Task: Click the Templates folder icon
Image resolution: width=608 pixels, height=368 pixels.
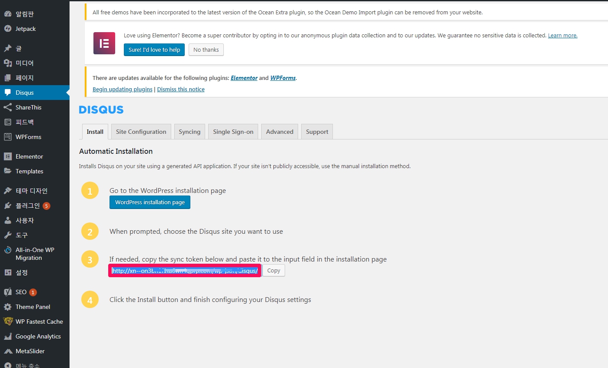Action: [8, 171]
